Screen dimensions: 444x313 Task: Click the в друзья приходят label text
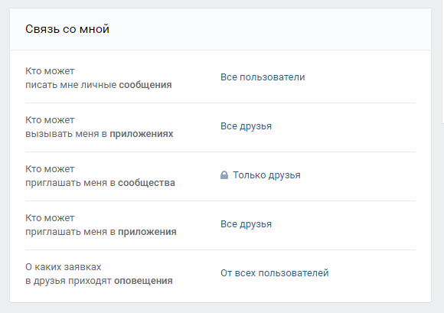(69, 280)
